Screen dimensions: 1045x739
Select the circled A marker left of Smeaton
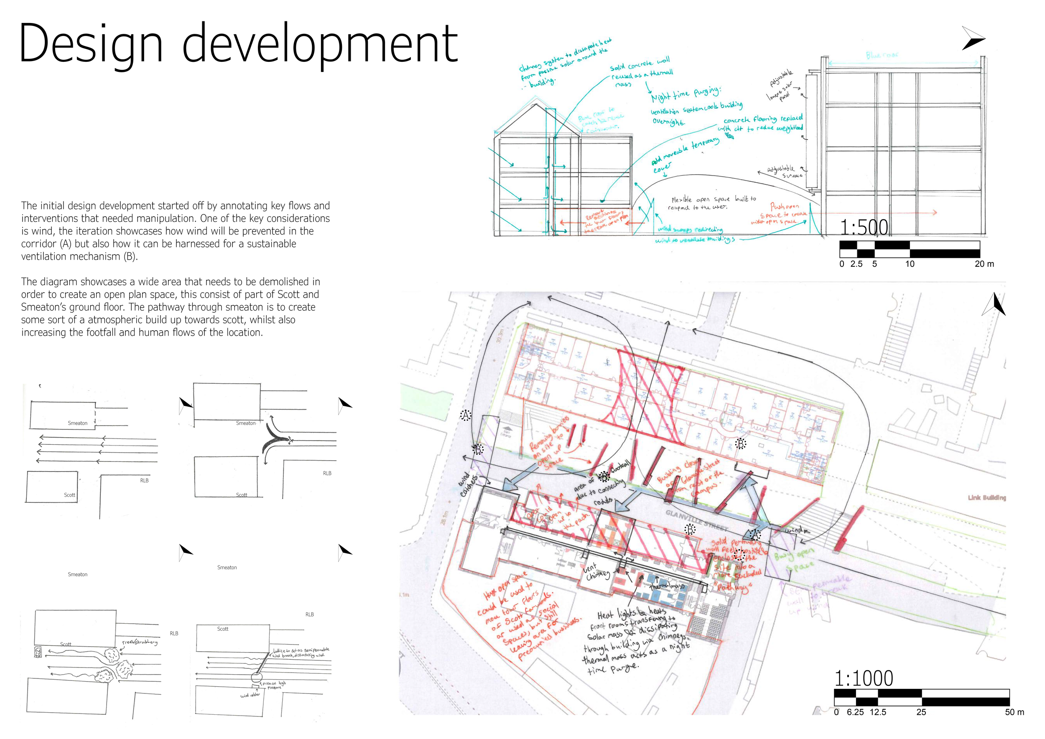(465, 415)
